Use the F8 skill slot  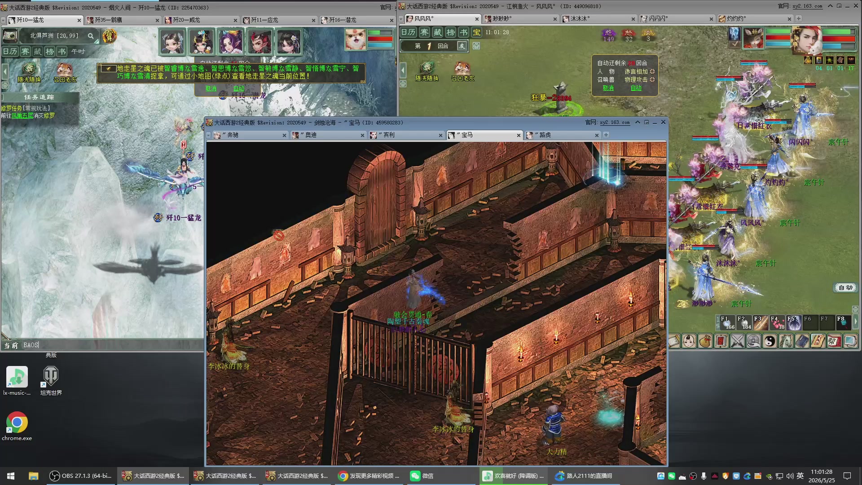[843, 322]
